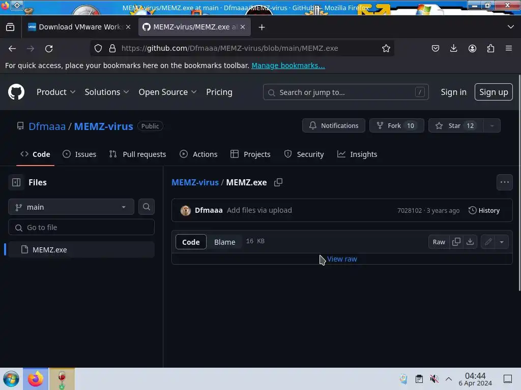
Task: Switch to the Insights tab
Action: (x=357, y=154)
